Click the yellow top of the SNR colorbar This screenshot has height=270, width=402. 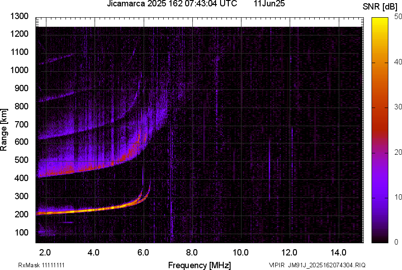pyautogui.click(x=380, y=20)
